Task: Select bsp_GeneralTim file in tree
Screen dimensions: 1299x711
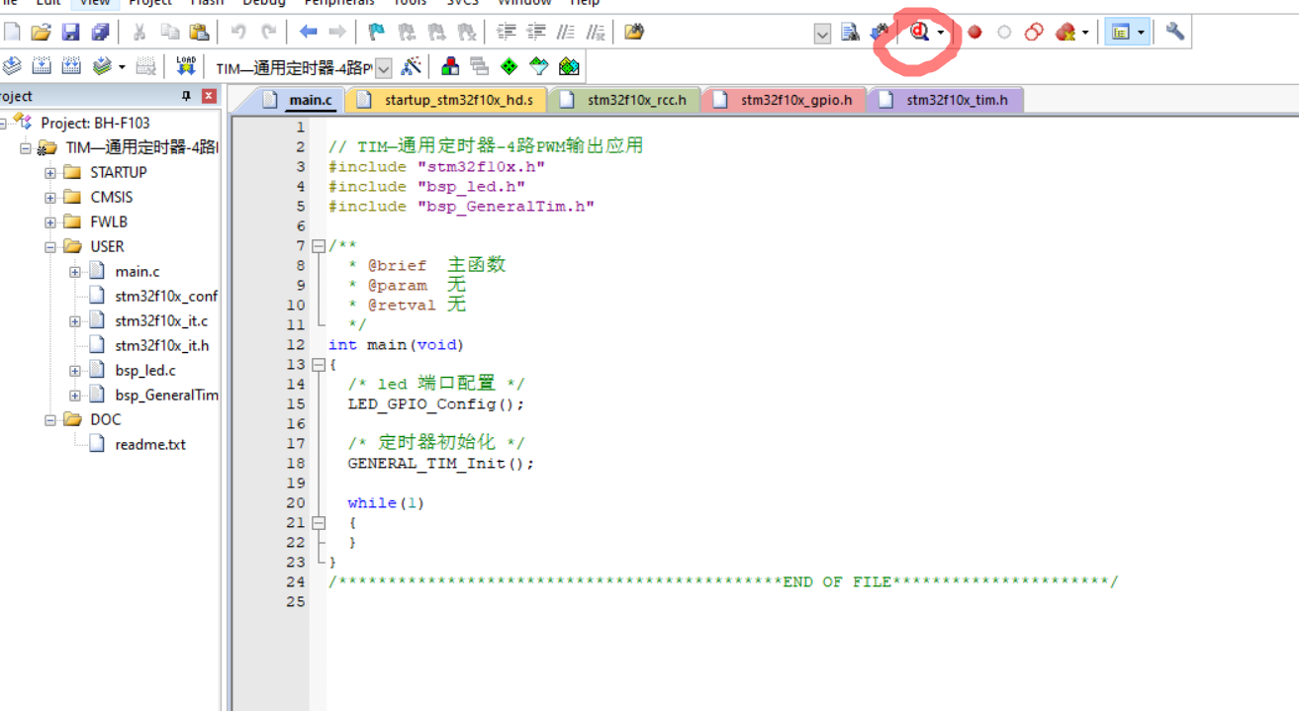Action: (166, 395)
